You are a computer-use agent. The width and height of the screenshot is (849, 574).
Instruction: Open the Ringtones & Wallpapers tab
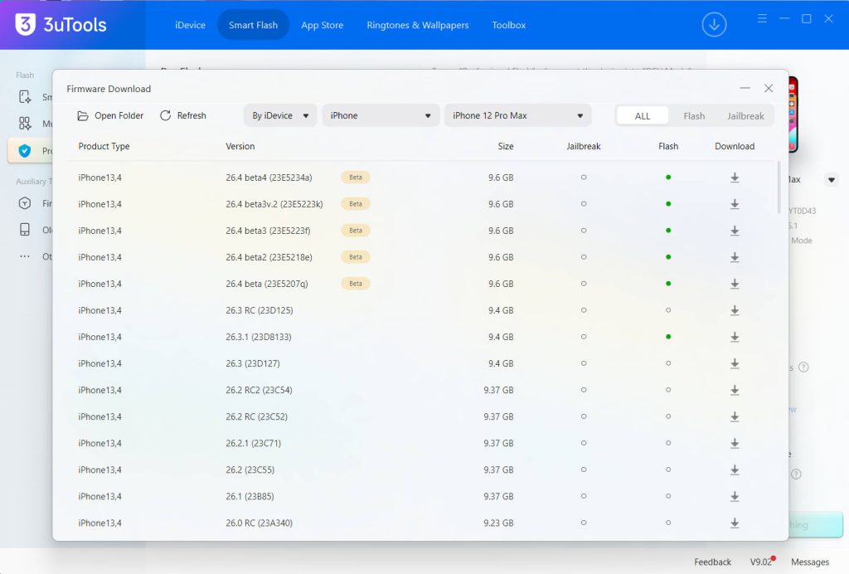pos(418,25)
